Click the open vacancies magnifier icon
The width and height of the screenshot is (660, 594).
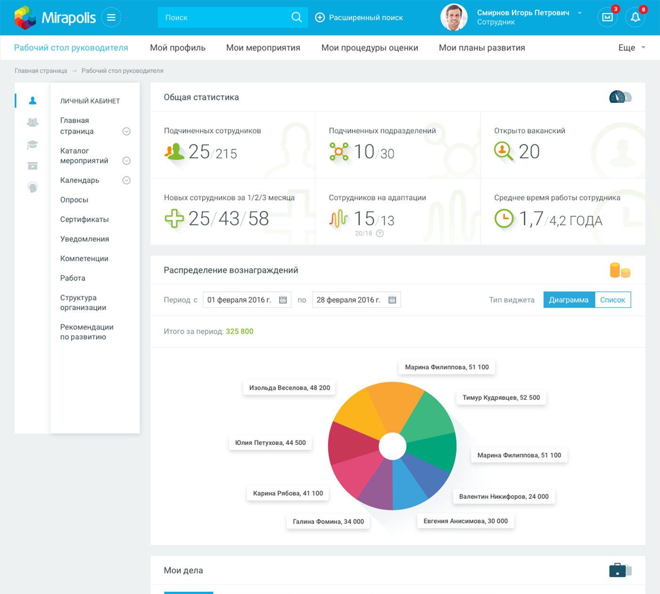click(x=503, y=151)
